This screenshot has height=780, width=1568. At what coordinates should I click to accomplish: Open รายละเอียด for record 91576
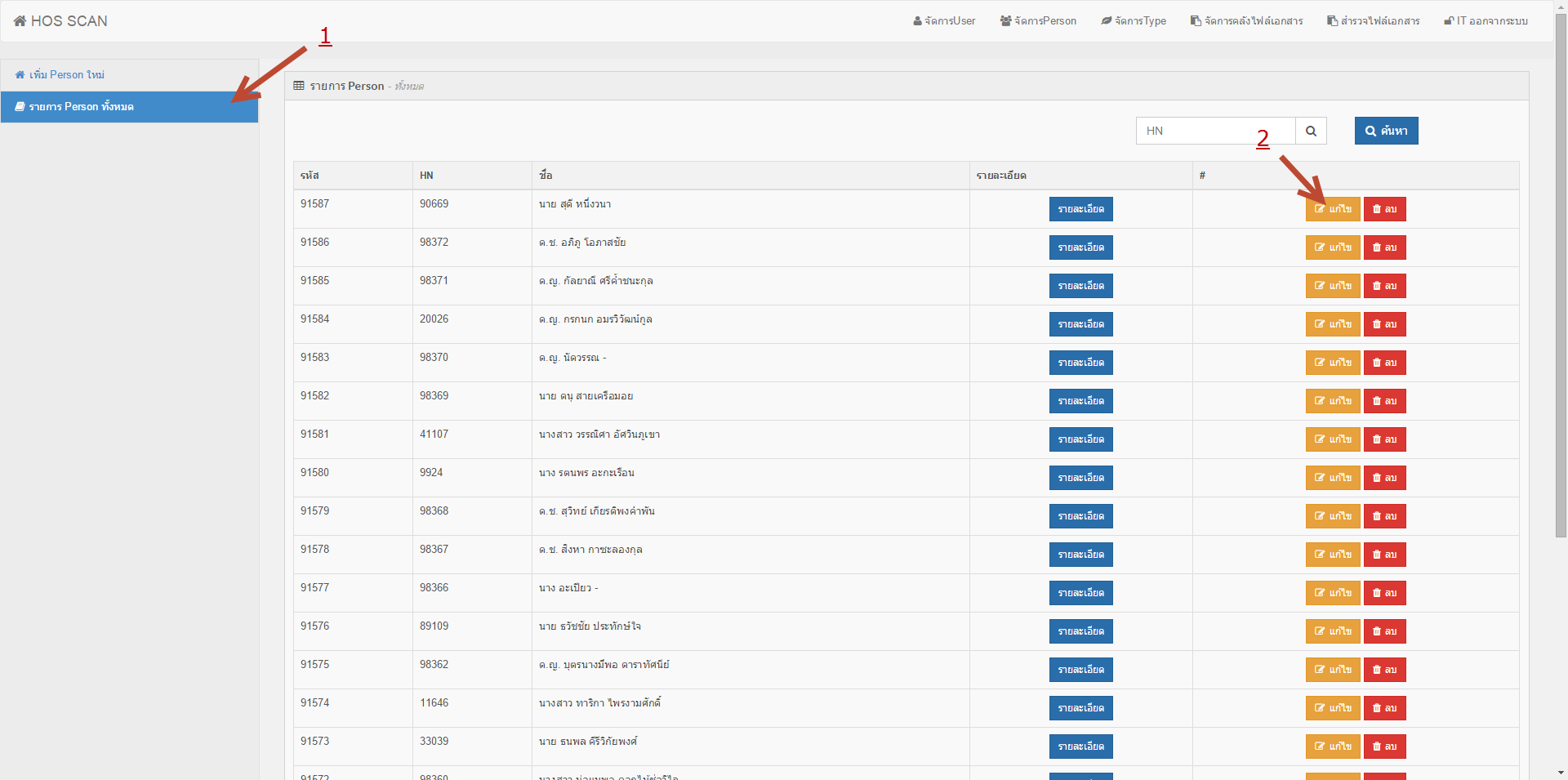click(x=1080, y=631)
